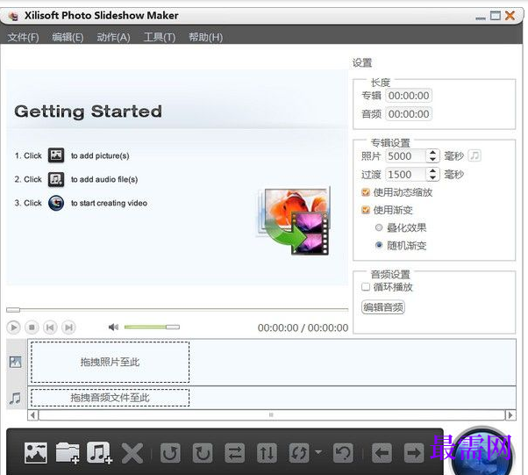Click the Xilisoft app icon in the title bar

pyautogui.click(x=13, y=16)
